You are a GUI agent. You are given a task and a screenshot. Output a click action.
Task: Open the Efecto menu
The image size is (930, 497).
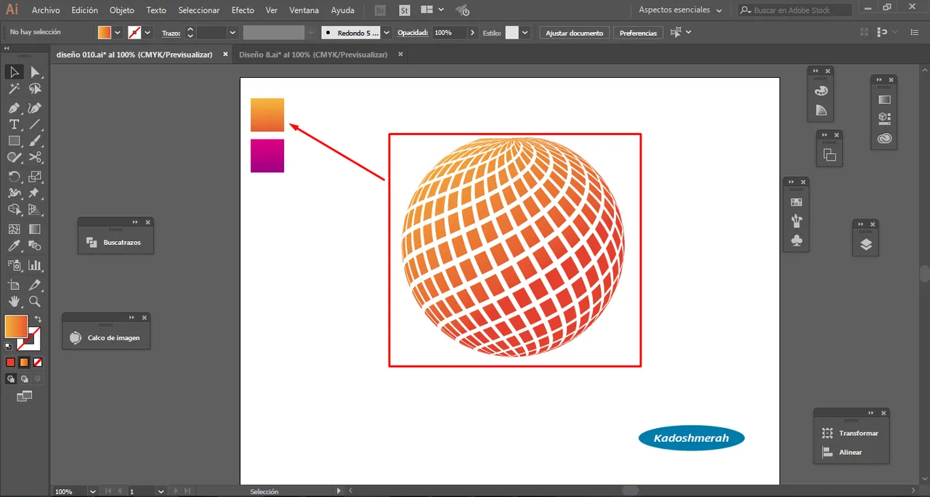point(243,10)
